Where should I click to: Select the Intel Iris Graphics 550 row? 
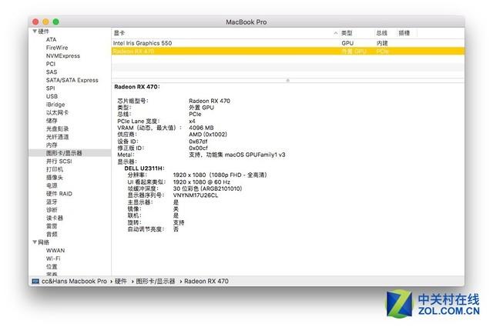point(287,43)
